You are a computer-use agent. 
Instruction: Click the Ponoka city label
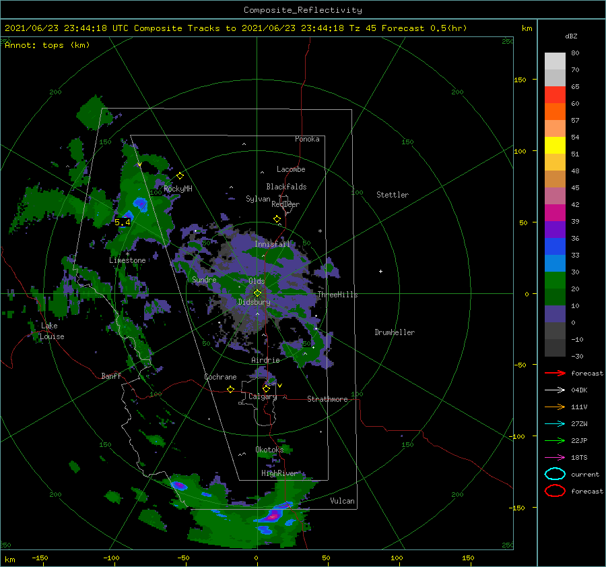(307, 139)
